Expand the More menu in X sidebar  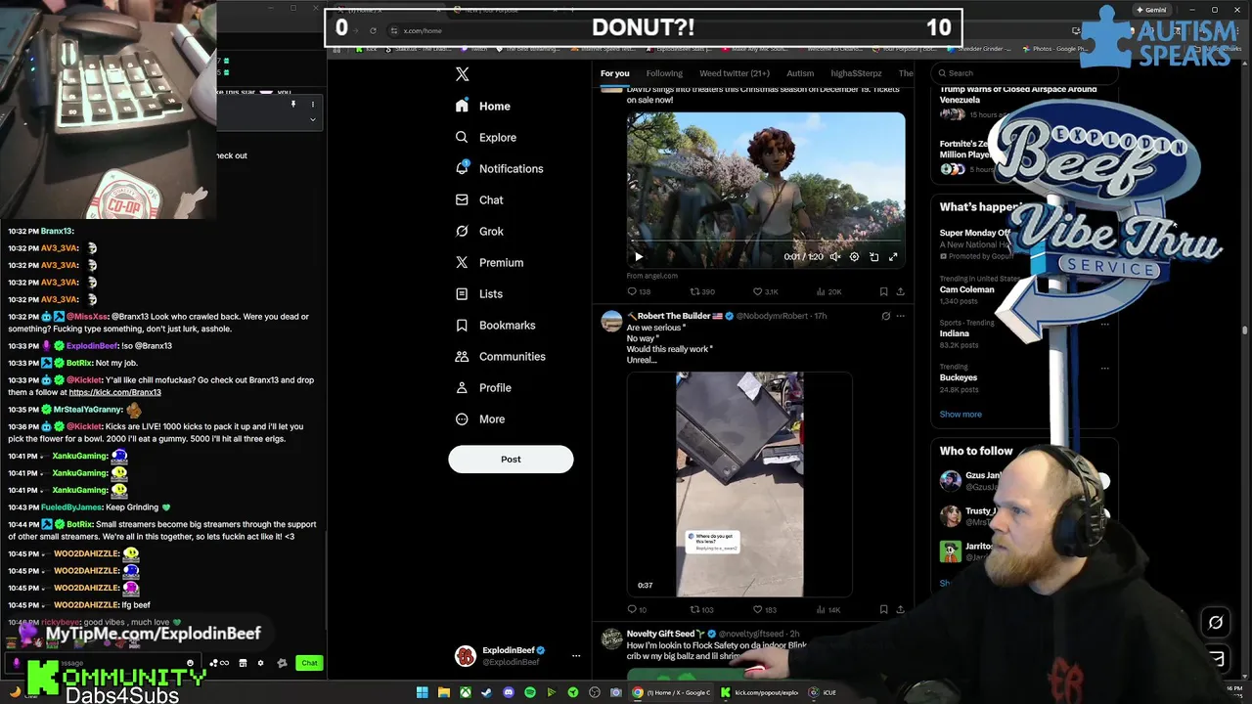click(x=480, y=418)
